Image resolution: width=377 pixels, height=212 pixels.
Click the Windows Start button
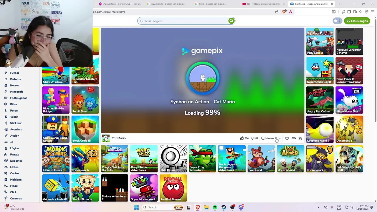136,207
